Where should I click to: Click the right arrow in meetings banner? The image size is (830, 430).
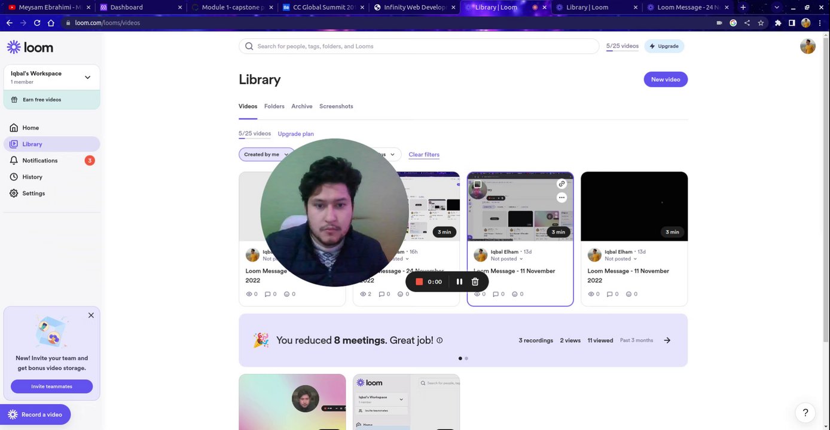coord(667,340)
